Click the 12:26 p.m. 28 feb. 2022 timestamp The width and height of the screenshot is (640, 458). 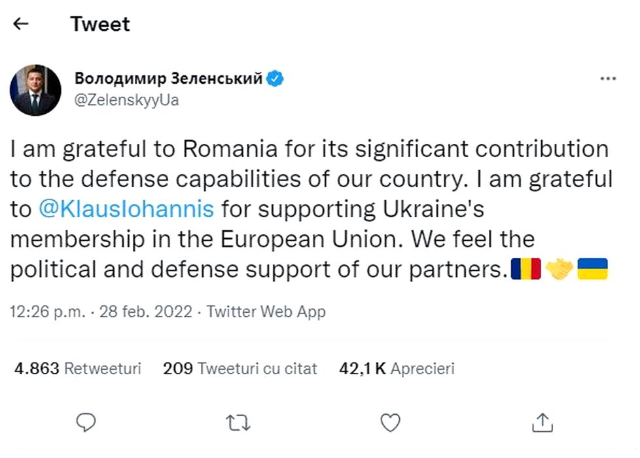point(101,311)
